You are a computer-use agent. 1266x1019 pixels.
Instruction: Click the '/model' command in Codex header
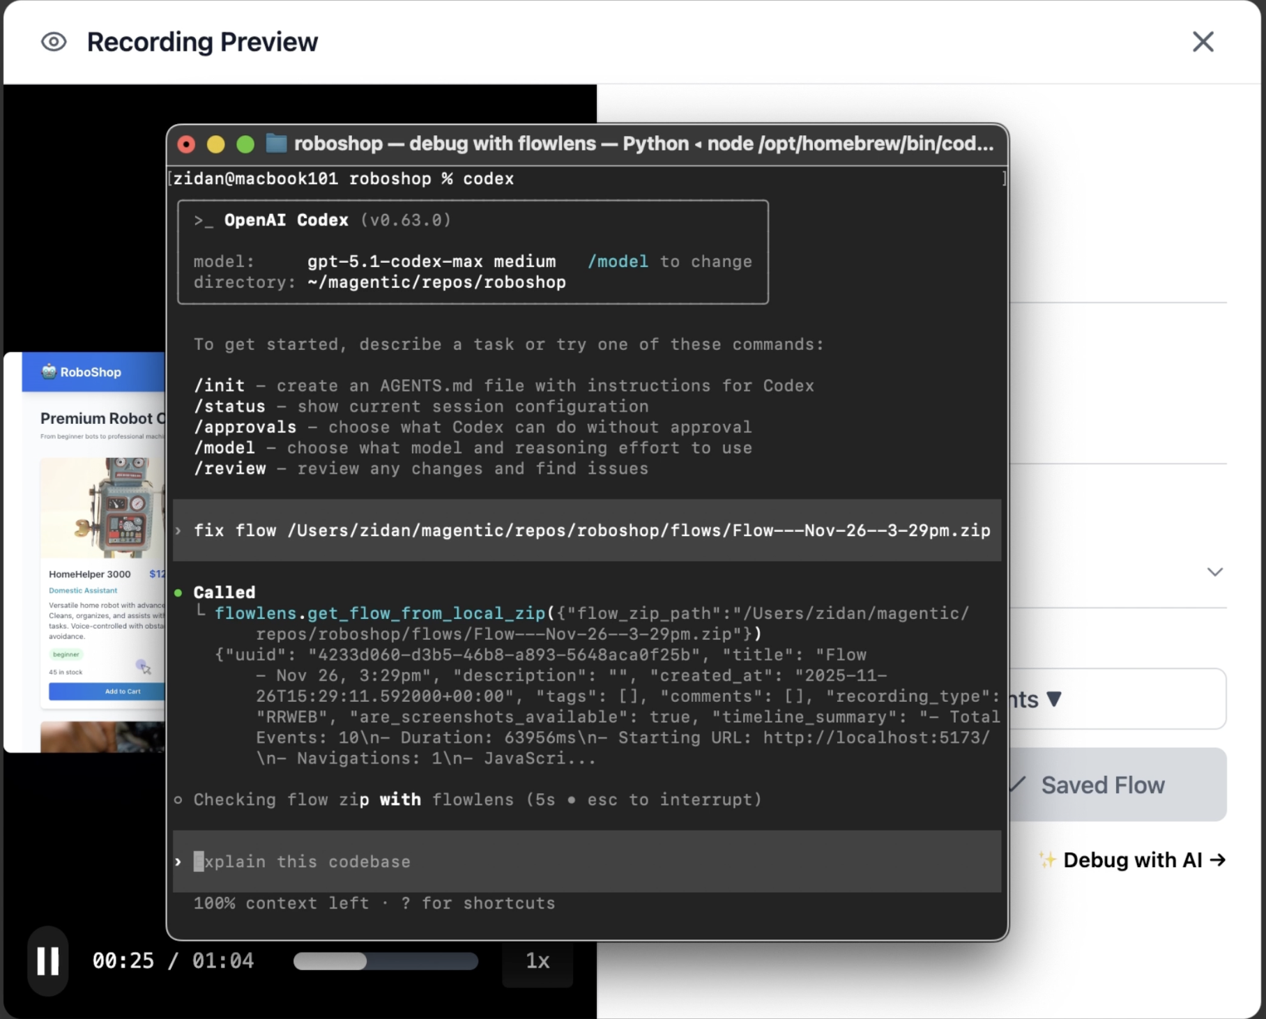tap(618, 261)
